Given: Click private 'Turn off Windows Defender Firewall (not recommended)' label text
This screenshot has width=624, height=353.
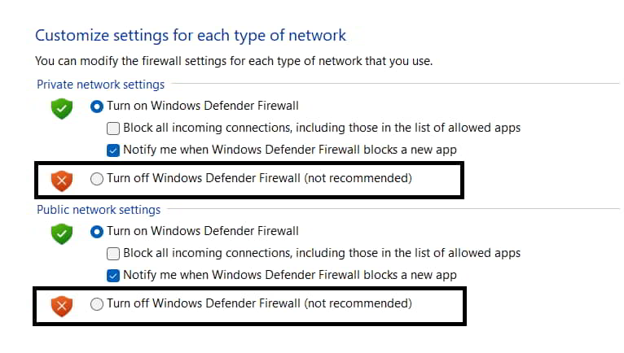Looking at the screenshot, I should coord(259,179).
